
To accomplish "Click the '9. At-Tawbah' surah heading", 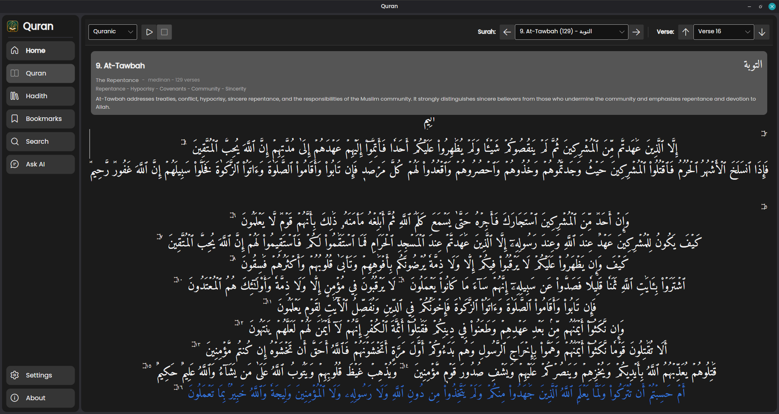I will (120, 66).
